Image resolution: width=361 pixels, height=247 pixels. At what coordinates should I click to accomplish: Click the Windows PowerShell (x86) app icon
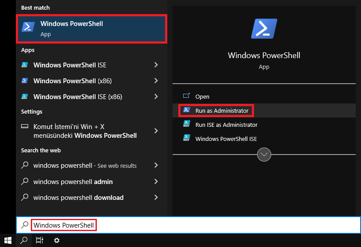[25, 81]
